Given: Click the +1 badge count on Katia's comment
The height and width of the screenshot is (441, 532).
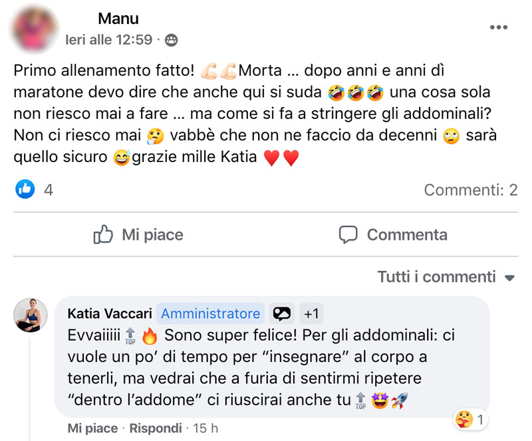Looking at the screenshot, I should pos(311,313).
